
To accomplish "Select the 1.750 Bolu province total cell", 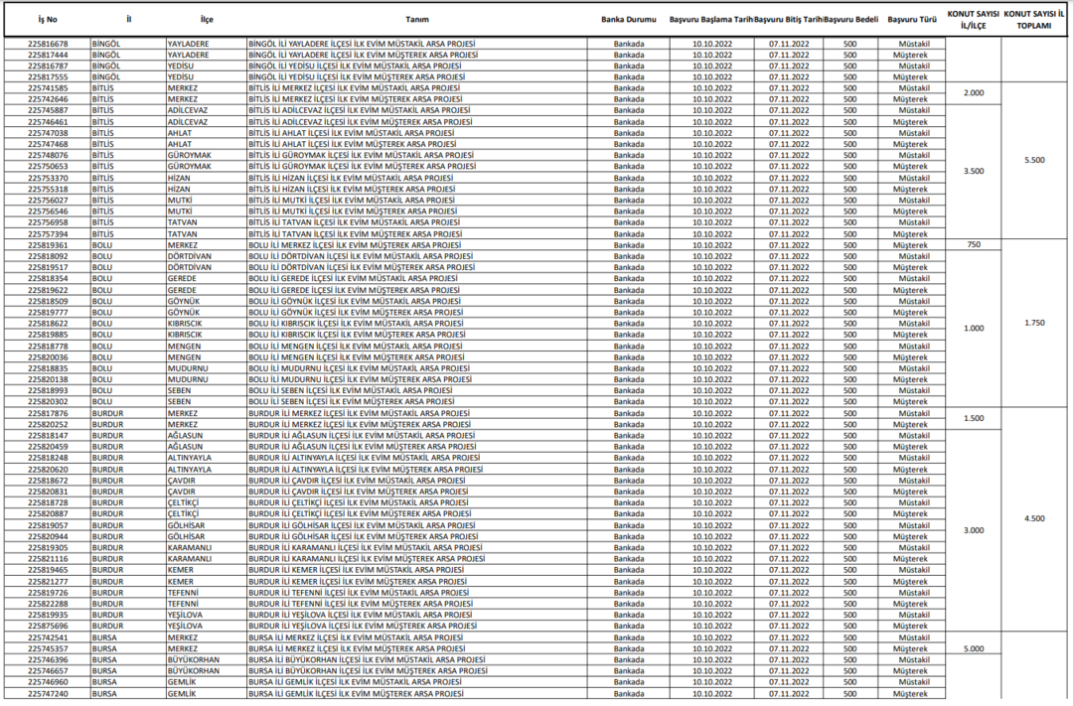I will (x=1034, y=323).
